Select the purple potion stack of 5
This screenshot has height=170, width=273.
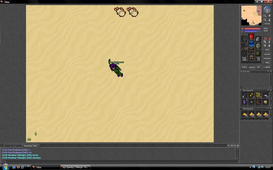(x=244, y=102)
